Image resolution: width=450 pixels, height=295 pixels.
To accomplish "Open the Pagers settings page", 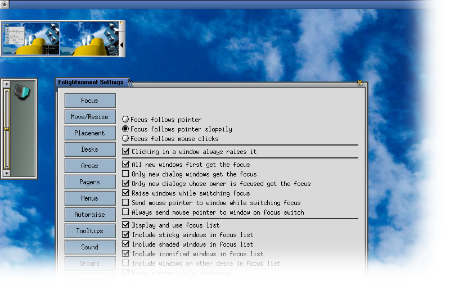I will click(90, 182).
